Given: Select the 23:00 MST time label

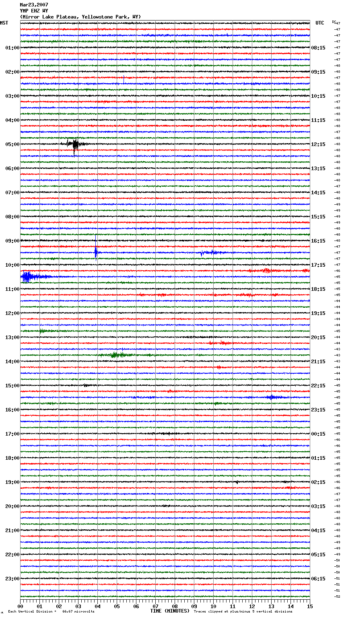Looking at the screenshot, I should point(12,579).
